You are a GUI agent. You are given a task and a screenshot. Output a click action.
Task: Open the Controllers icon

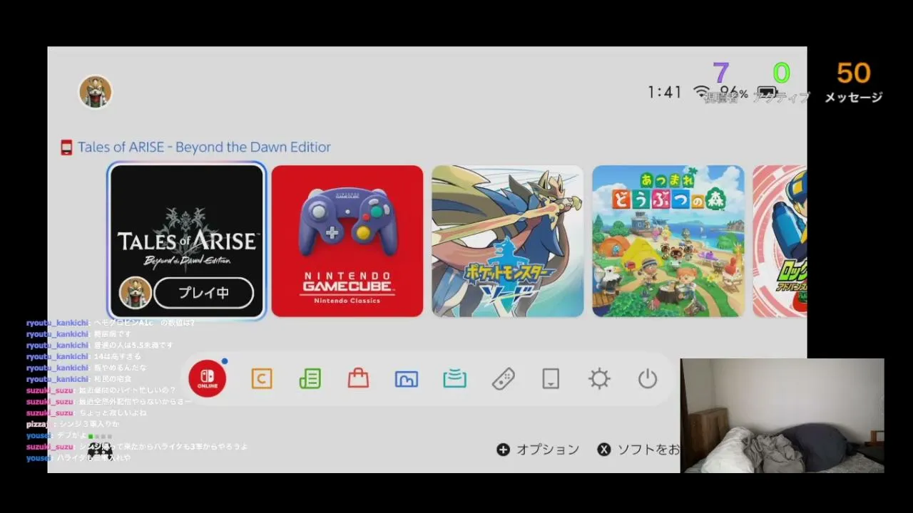(x=503, y=379)
